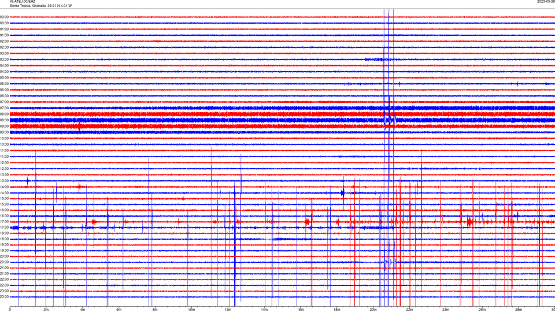Click the 21:00 time label
This screenshot has width=555, height=312.
click(x=4, y=268)
